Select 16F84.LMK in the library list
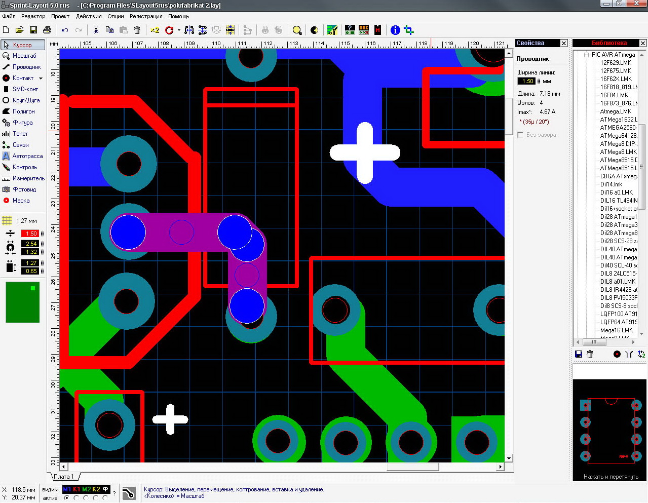Viewport: 648px width, 503px height. tap(614, 95)
